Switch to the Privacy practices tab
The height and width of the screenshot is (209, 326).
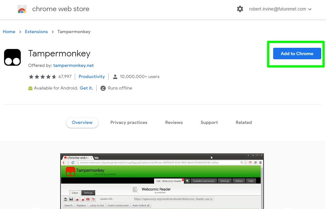[129, 122]
